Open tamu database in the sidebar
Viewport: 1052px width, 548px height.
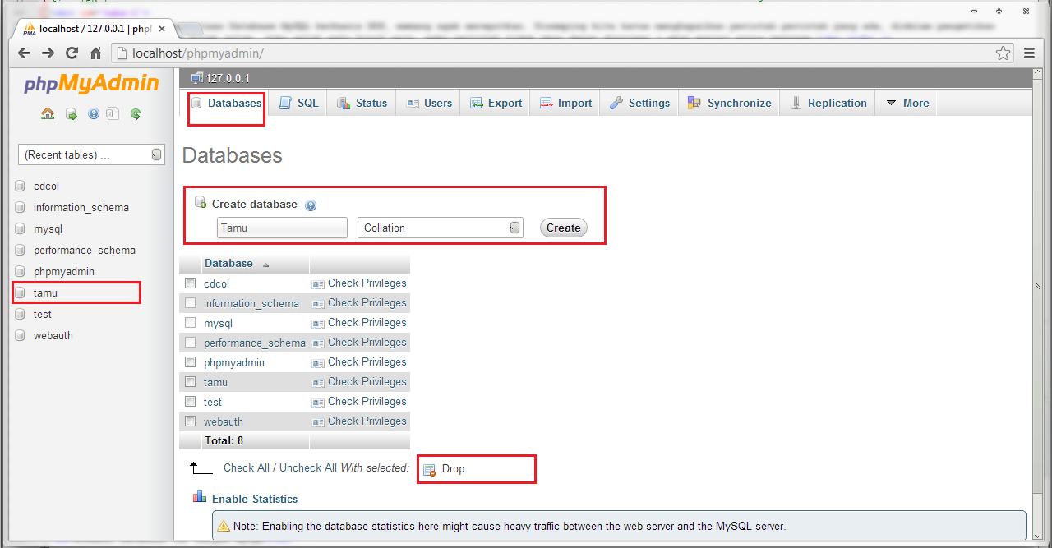pyautogui.click(x=45, y=292)
